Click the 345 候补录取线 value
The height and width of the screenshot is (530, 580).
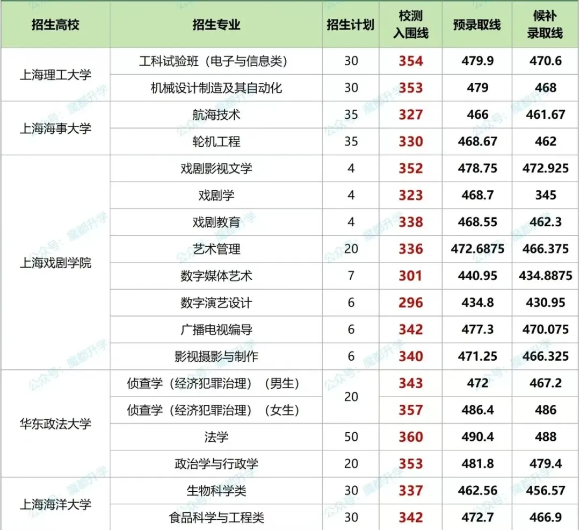pos(545,196)
